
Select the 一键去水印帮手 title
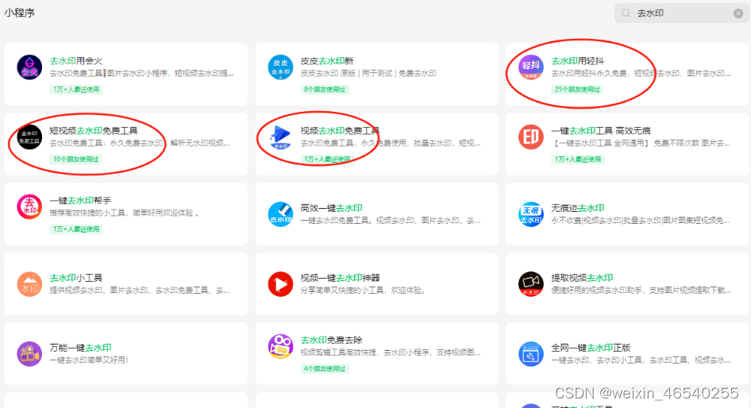coord(80,201)
